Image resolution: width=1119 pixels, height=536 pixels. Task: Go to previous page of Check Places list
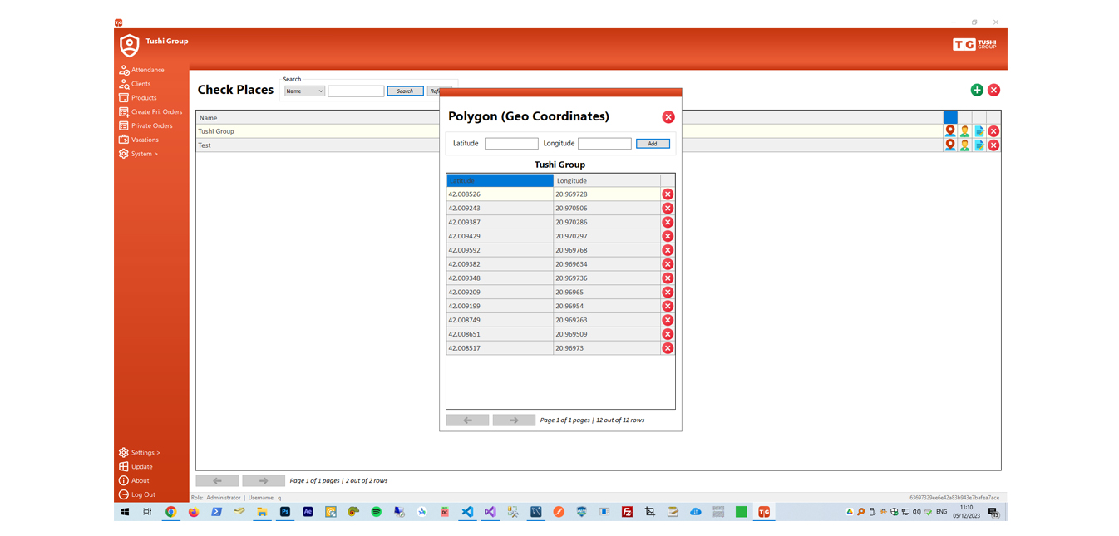(217, 481)
